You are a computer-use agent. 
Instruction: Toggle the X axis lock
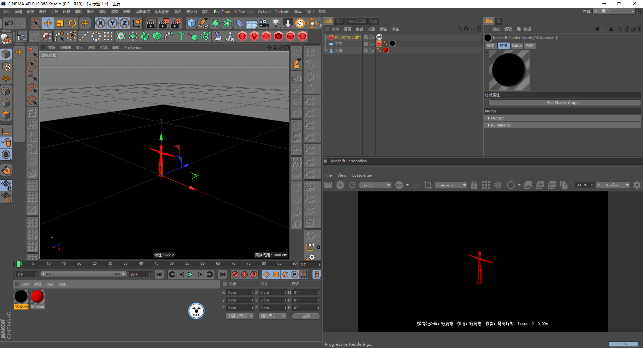(100, 23)
